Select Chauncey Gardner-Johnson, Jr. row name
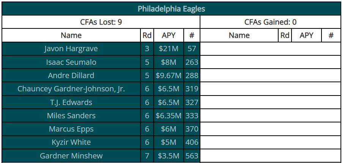Image resolution: width=342 pixels, height=163 pixels. pos(71,89)
